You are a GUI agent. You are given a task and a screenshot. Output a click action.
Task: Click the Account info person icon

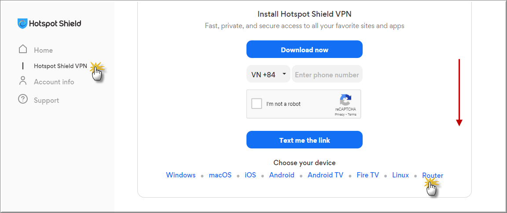click(x=22, y=81)
